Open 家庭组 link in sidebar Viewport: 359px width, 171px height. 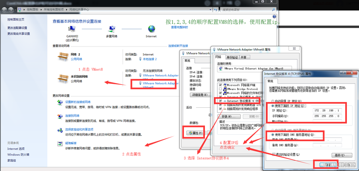(11, 161)
